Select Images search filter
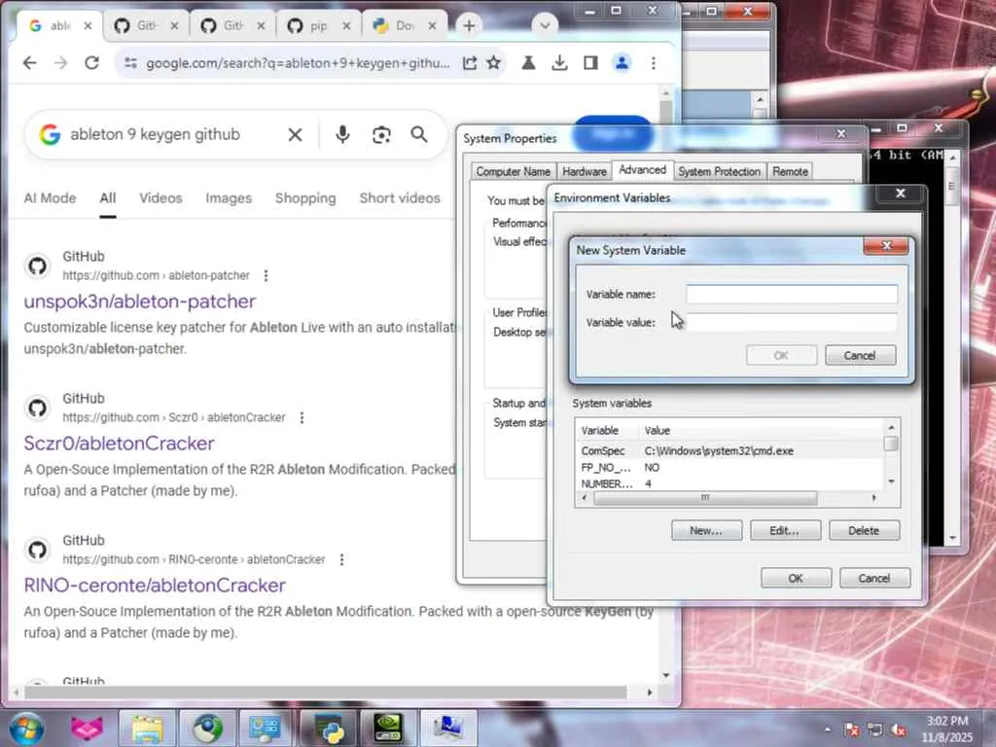The height and width of the screenshot is (747, 996). pos(229,198)
